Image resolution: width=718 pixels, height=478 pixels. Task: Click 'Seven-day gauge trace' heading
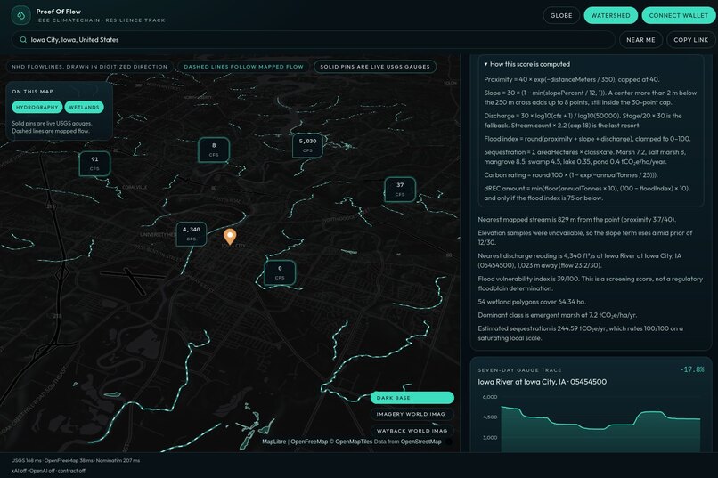pyautogui.click(x=519, y=370)
